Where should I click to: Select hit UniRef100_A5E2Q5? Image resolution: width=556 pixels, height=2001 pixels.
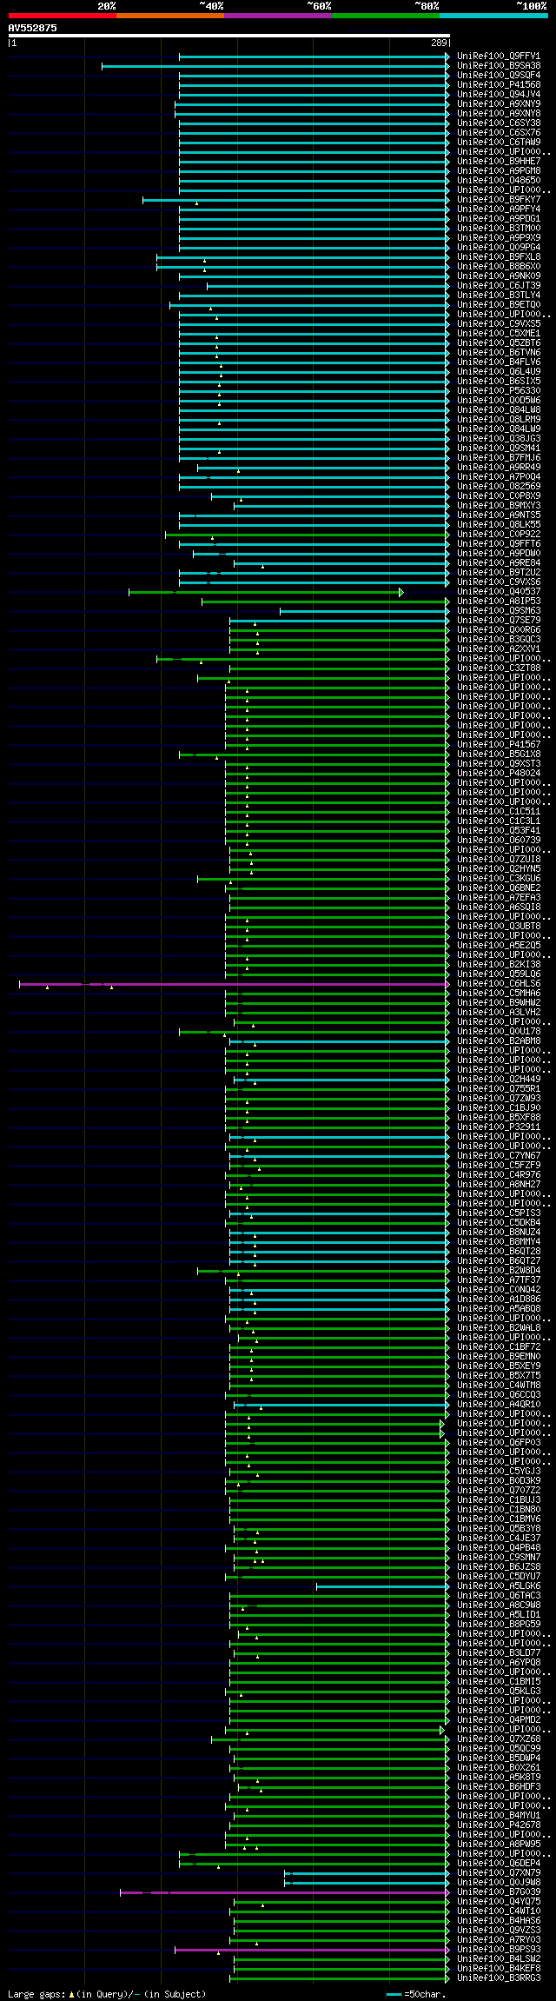pos(499,946)
